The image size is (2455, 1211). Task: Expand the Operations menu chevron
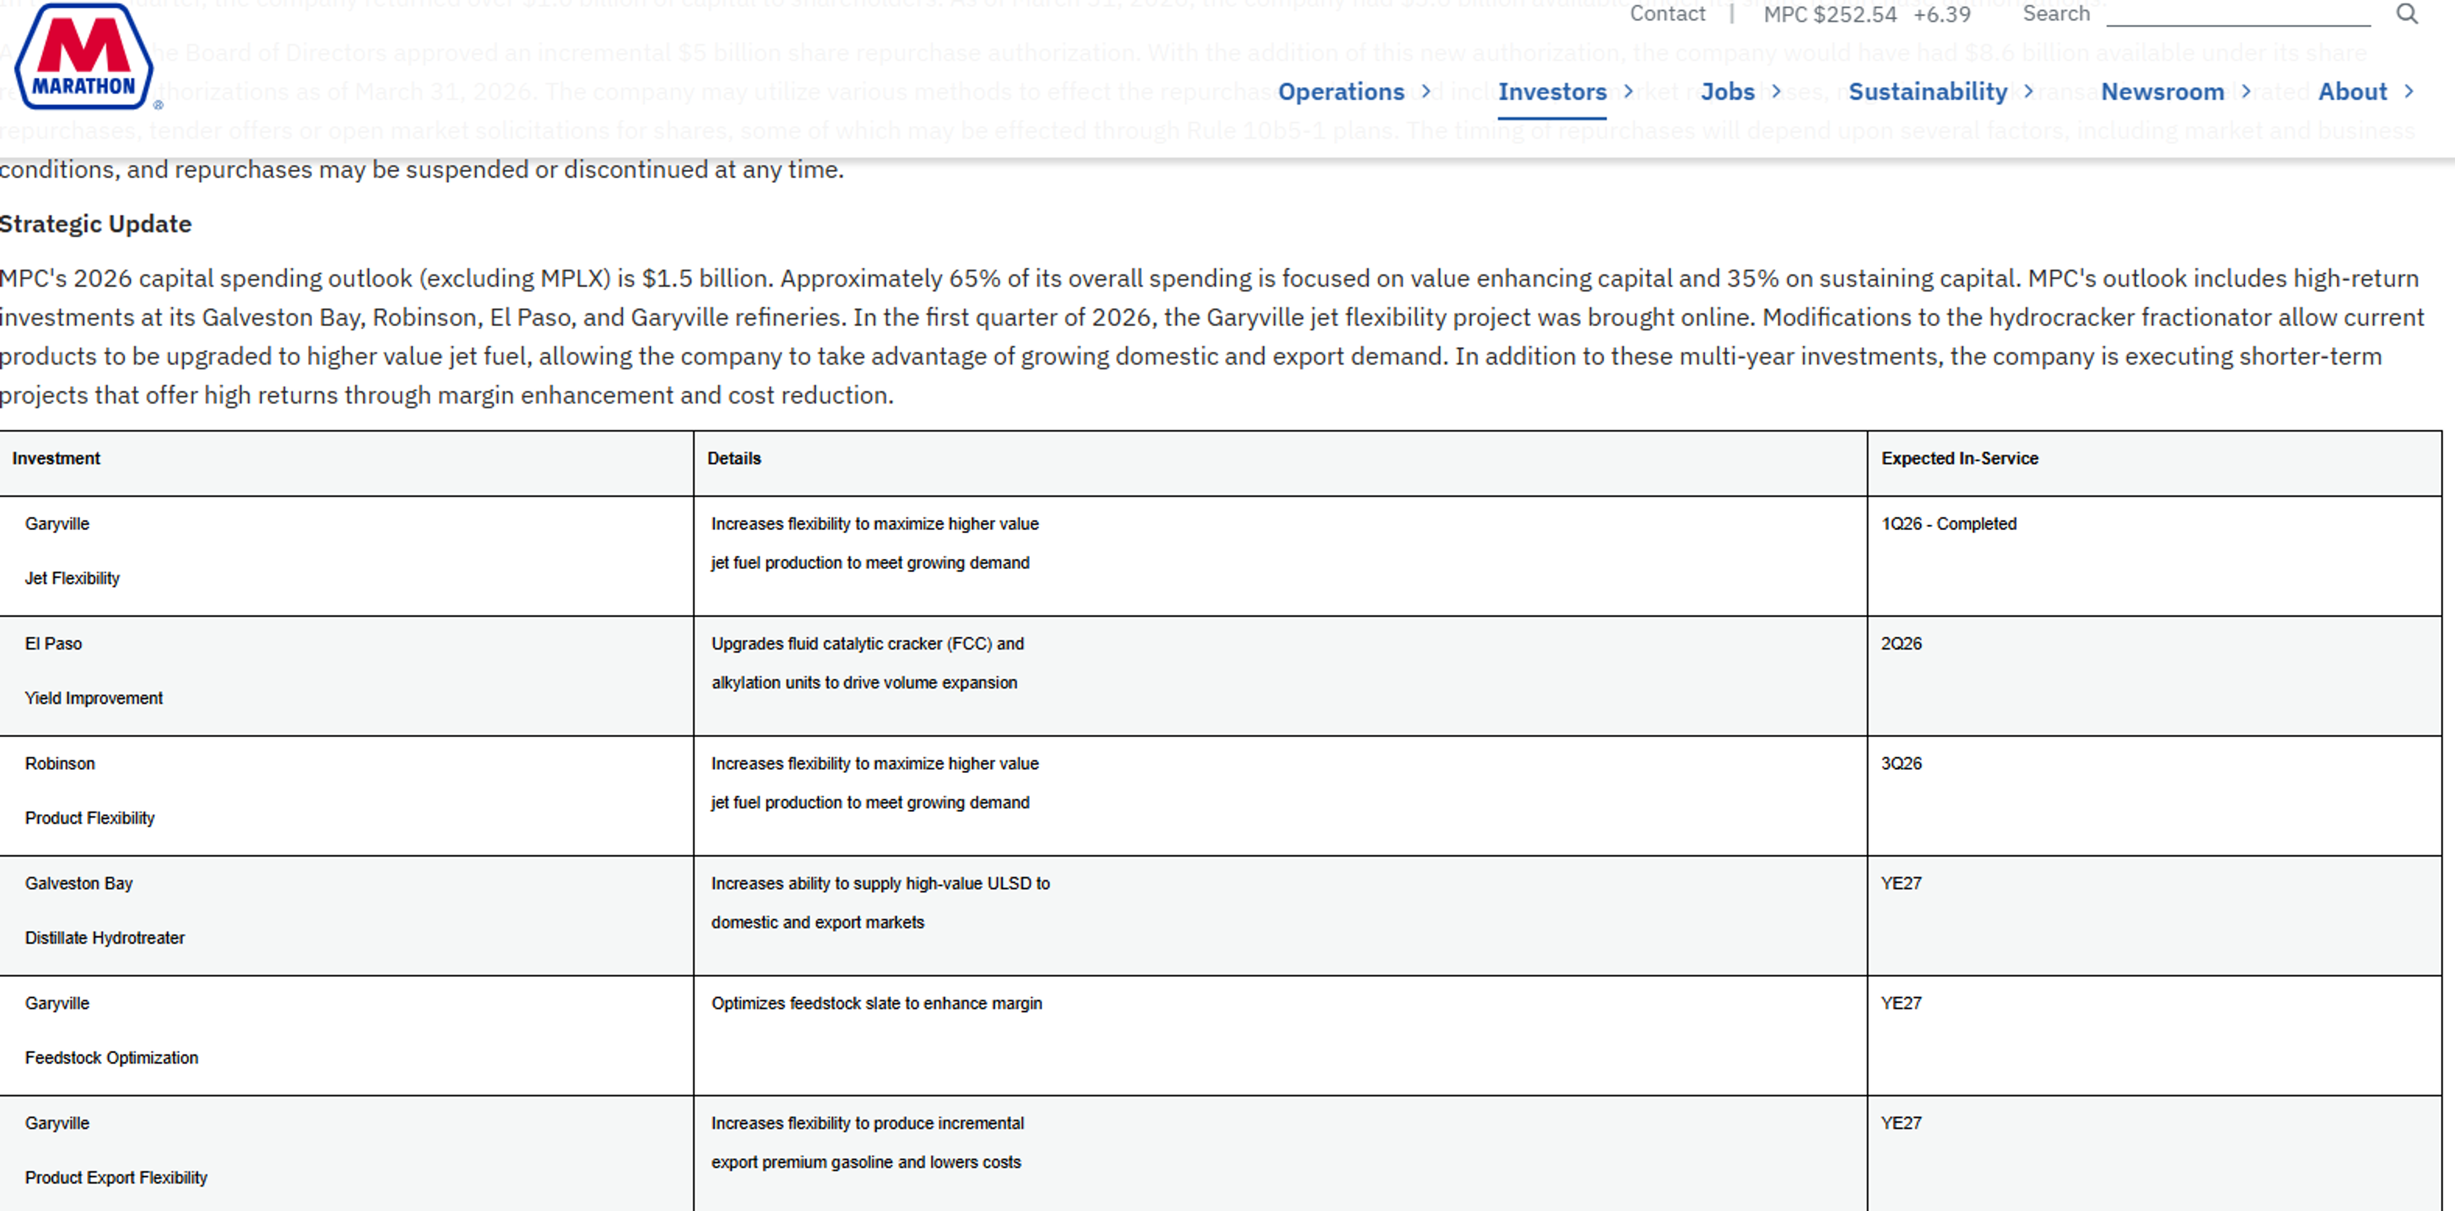point(1427,91)
